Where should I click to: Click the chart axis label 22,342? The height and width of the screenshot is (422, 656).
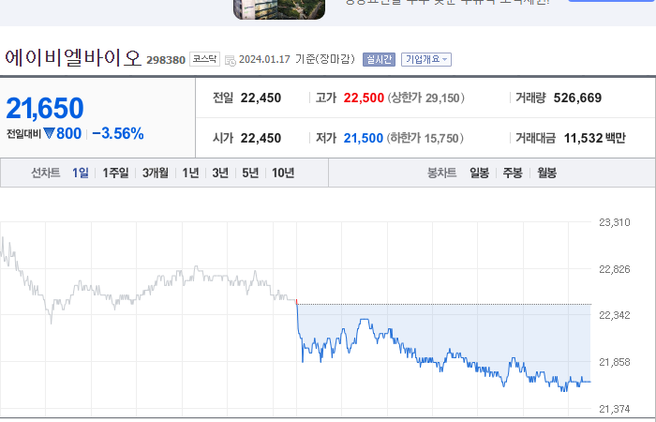pyautogui.click(x=614, y=315)
